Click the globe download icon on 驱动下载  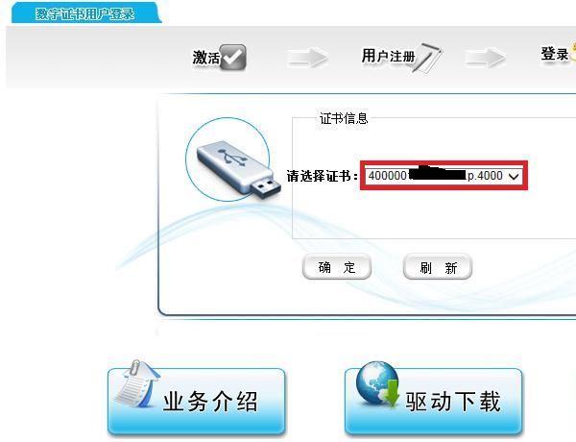pos(377,385)
